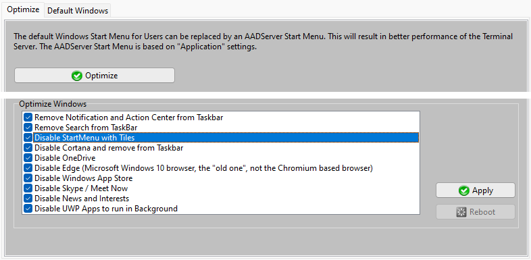Image resolution: width=531 pixels, height=260 pixels.
Task: Select the Optimize tab
Action: tap(23, 9)
